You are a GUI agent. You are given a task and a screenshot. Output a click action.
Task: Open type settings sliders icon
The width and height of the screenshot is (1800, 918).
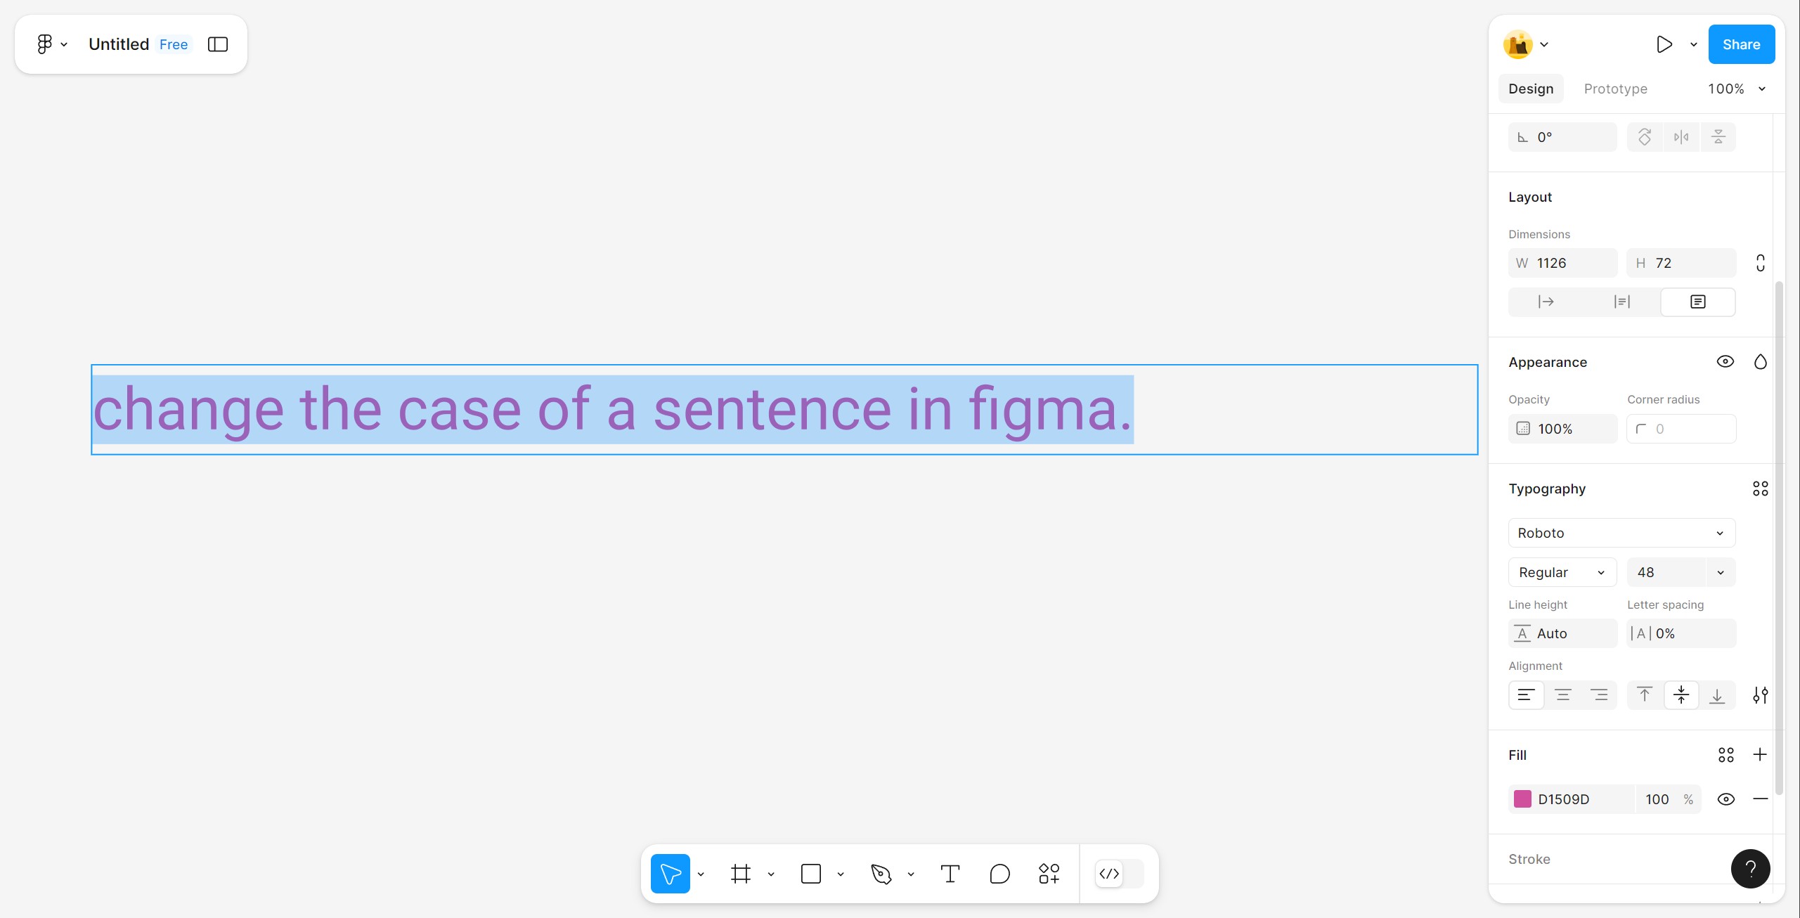tap(1760, 695)
